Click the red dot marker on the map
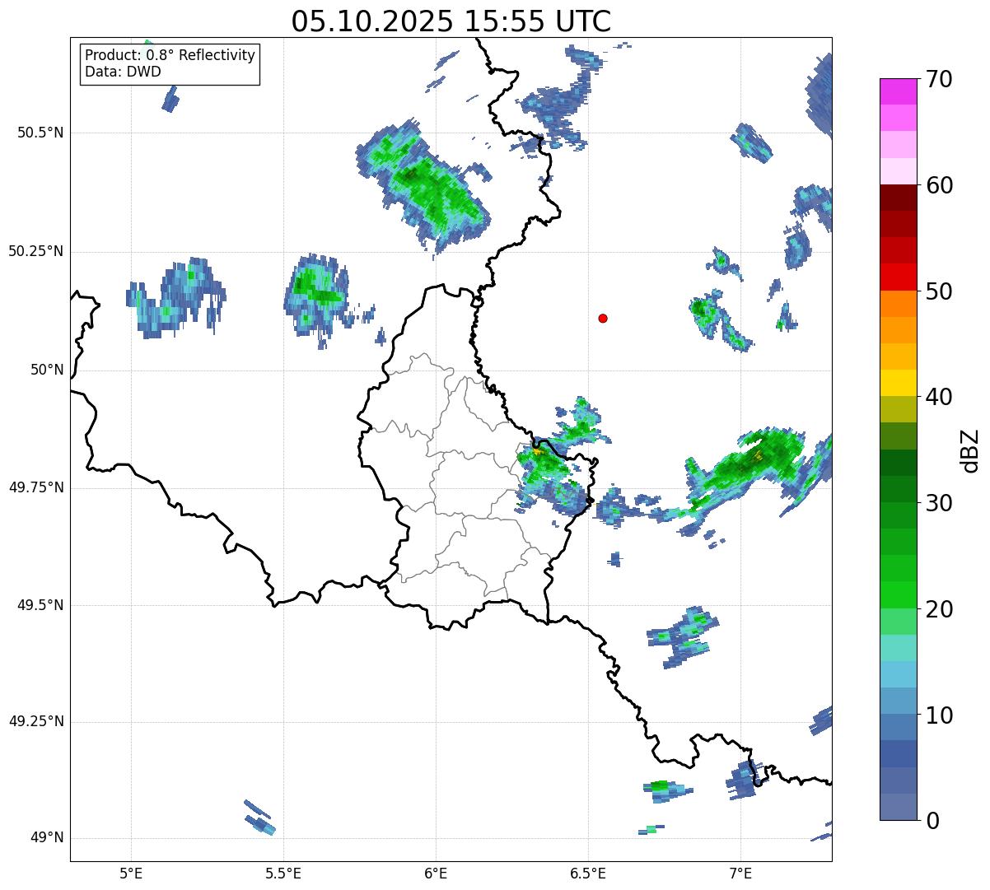The width and height of the screenshot is (990, 890). (x=603, y=318)
